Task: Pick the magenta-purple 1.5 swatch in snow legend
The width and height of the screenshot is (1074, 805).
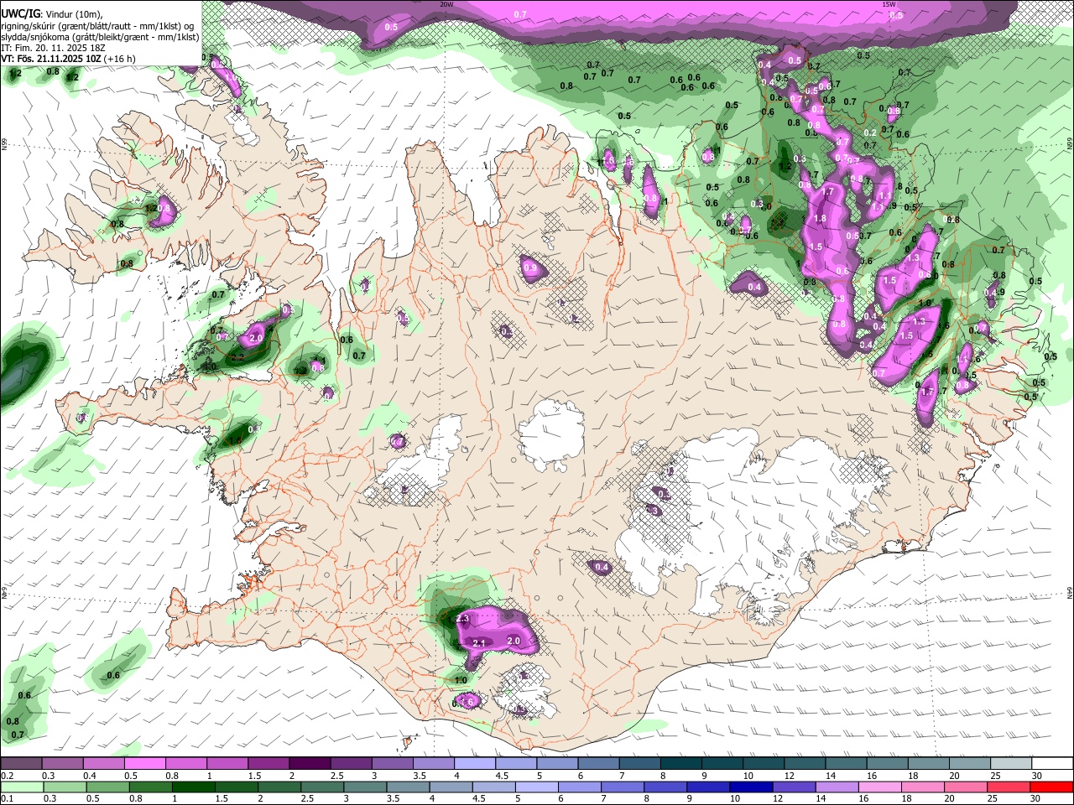Action: click(x=268, y=764)
